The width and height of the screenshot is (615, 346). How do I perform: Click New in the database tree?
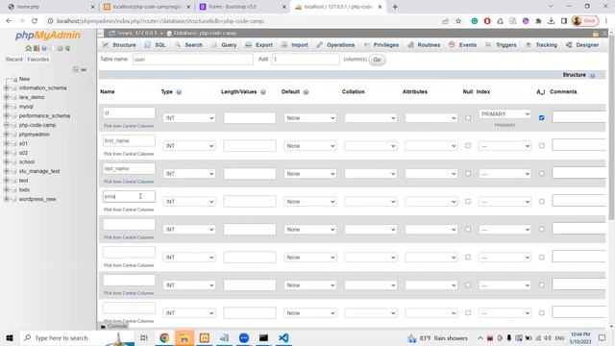click(24, 79)
